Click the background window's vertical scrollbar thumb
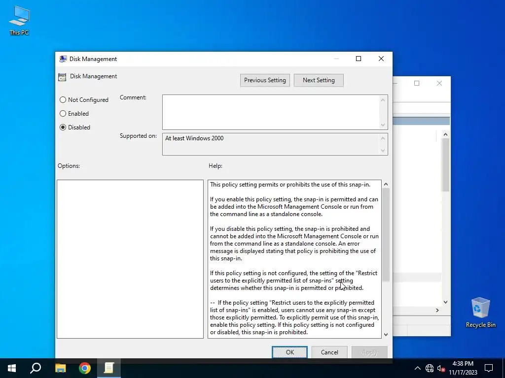This screenshot has height=378, width=505. click(445, 165)
